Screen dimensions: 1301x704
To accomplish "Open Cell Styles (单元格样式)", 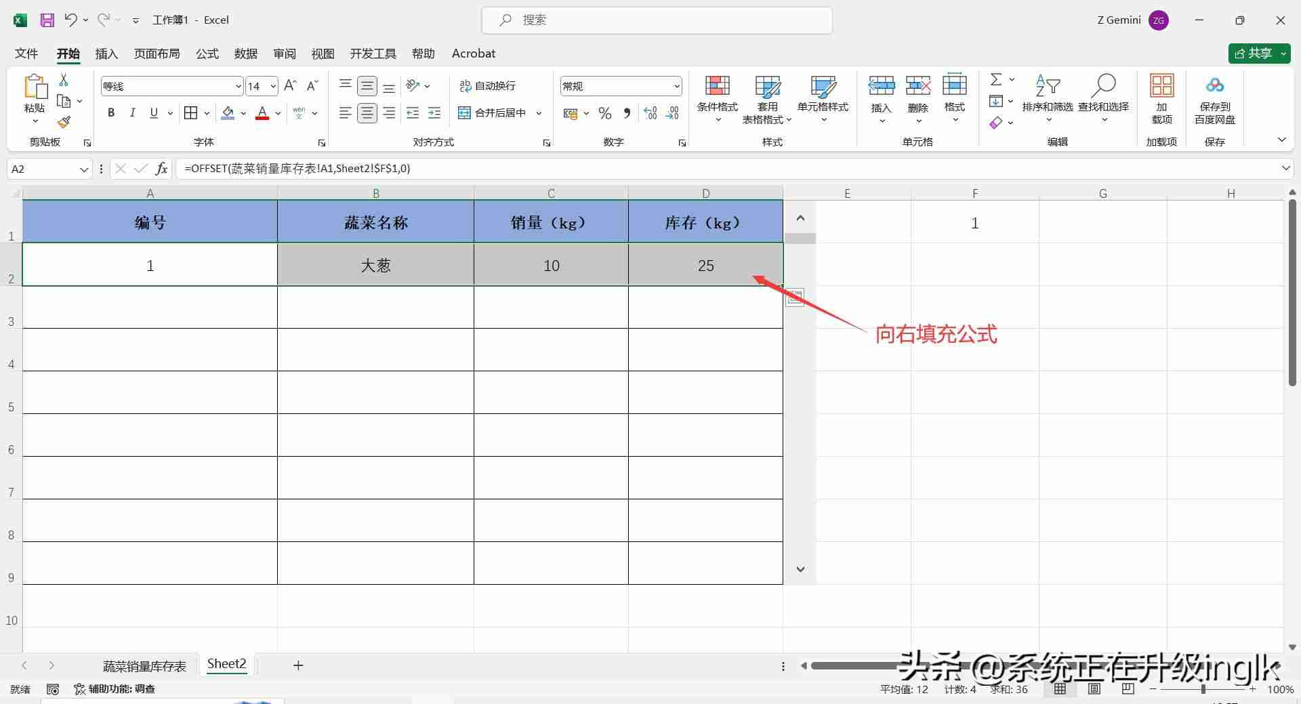I will [x=823, y=100].
